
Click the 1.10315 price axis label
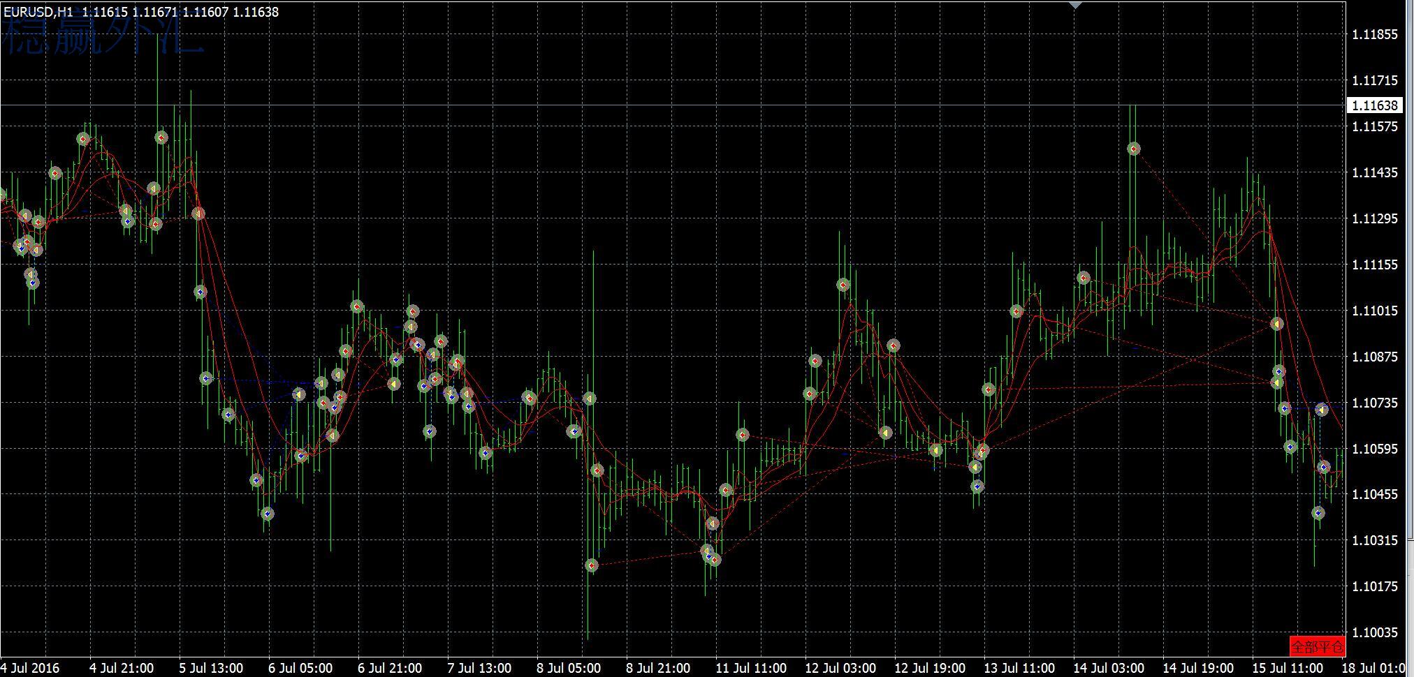1375,540
